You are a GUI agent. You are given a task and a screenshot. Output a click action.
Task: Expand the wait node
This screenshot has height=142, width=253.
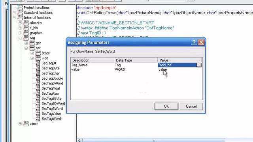tap(32, 58)
